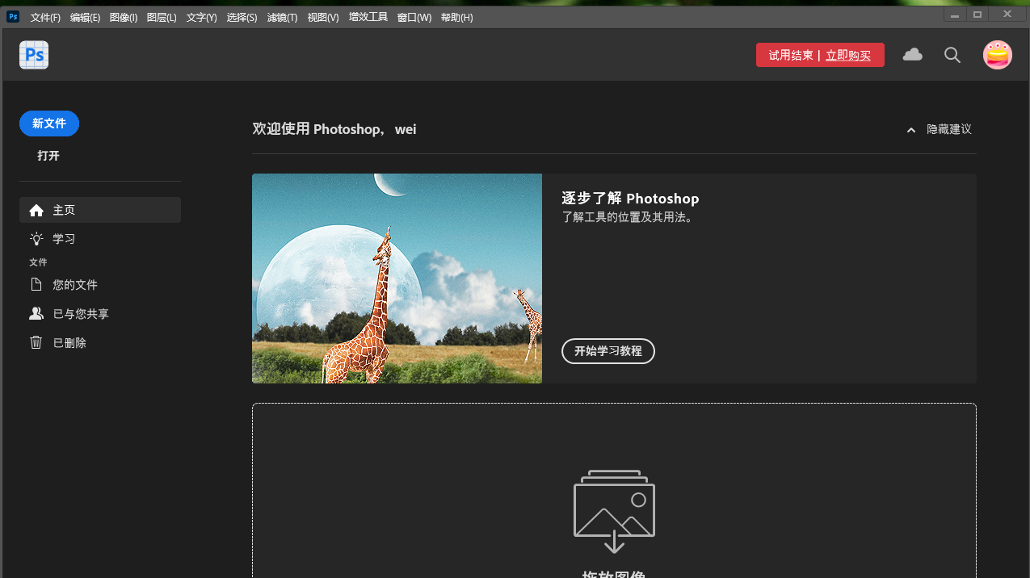Open 已删除 in the sidebar
The height and width of the screenshot is (578, 1030).
(100, 343)
